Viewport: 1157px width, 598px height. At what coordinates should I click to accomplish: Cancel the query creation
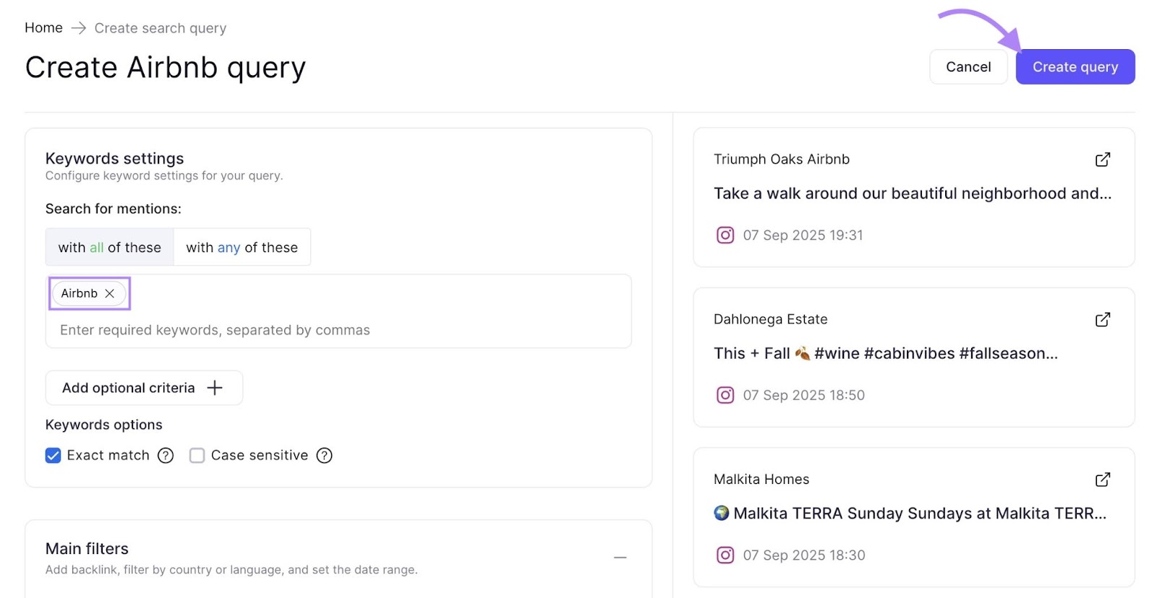(x=968, y=67)
